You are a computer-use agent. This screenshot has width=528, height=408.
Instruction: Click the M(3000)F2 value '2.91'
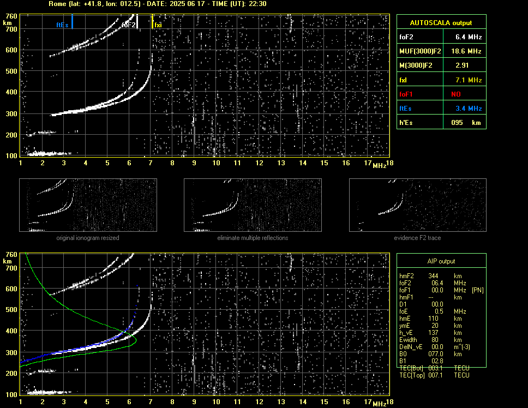[462, 65]
